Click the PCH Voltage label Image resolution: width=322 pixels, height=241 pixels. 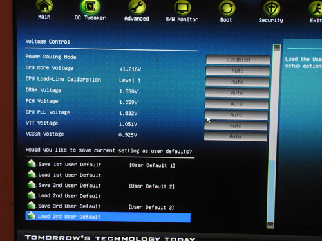[42, 101]
